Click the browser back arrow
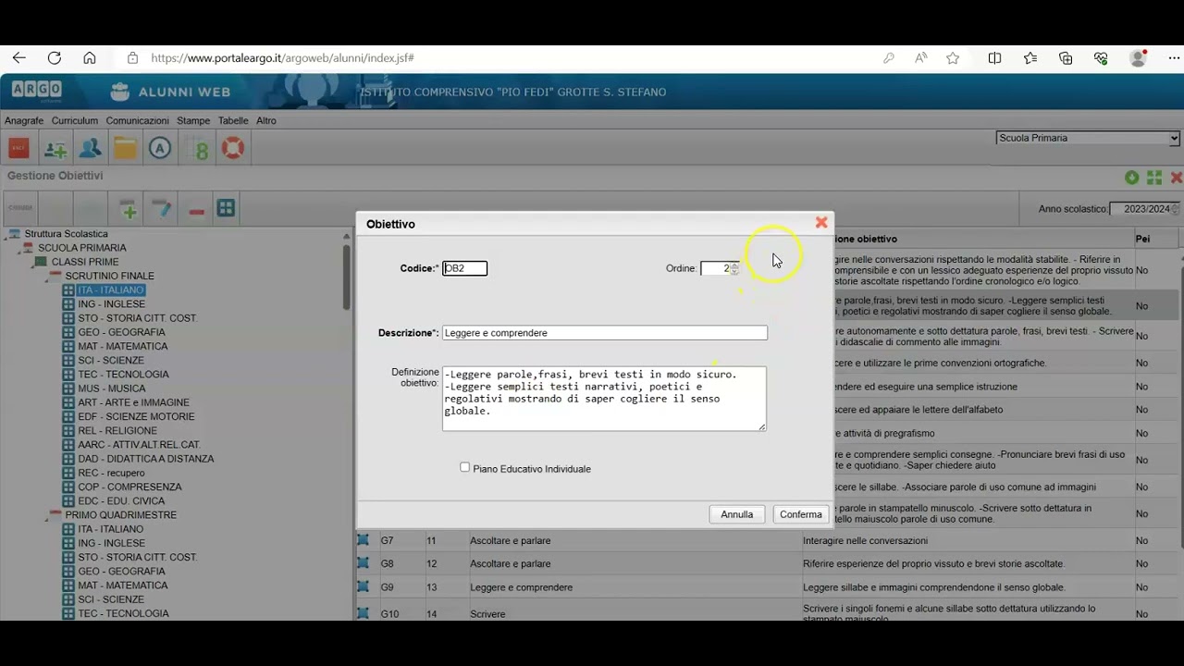This screenshot has width=1184, height=666. [18, 57]
